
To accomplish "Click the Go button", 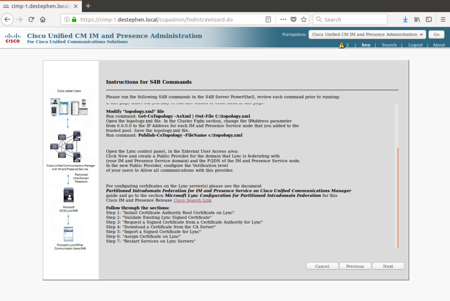I will click(436, 34).
